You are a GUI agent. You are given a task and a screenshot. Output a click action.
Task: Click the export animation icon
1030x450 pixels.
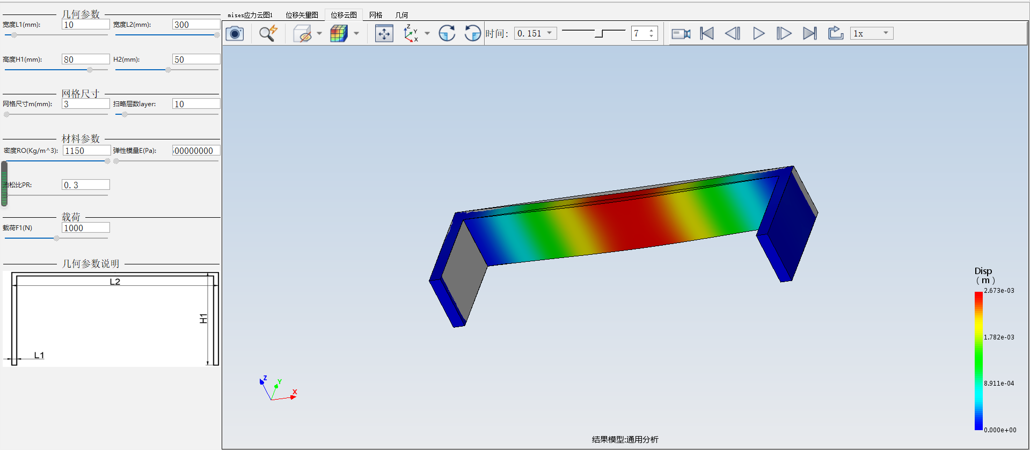pos(836,33)
